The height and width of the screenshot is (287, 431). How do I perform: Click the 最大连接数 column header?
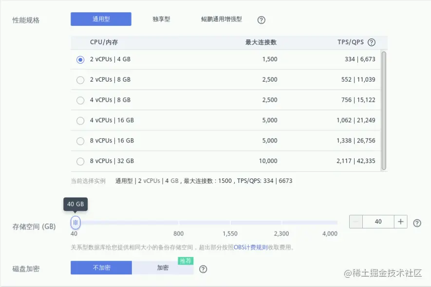[x=261, y=42]
